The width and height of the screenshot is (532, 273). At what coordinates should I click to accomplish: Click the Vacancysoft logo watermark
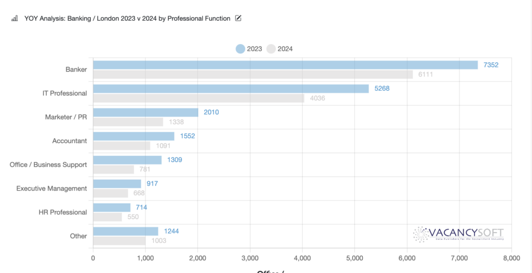click(458, 234)
